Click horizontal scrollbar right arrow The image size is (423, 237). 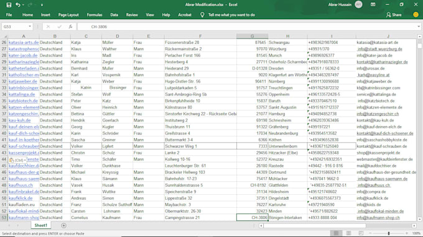[x=414, y=226]
